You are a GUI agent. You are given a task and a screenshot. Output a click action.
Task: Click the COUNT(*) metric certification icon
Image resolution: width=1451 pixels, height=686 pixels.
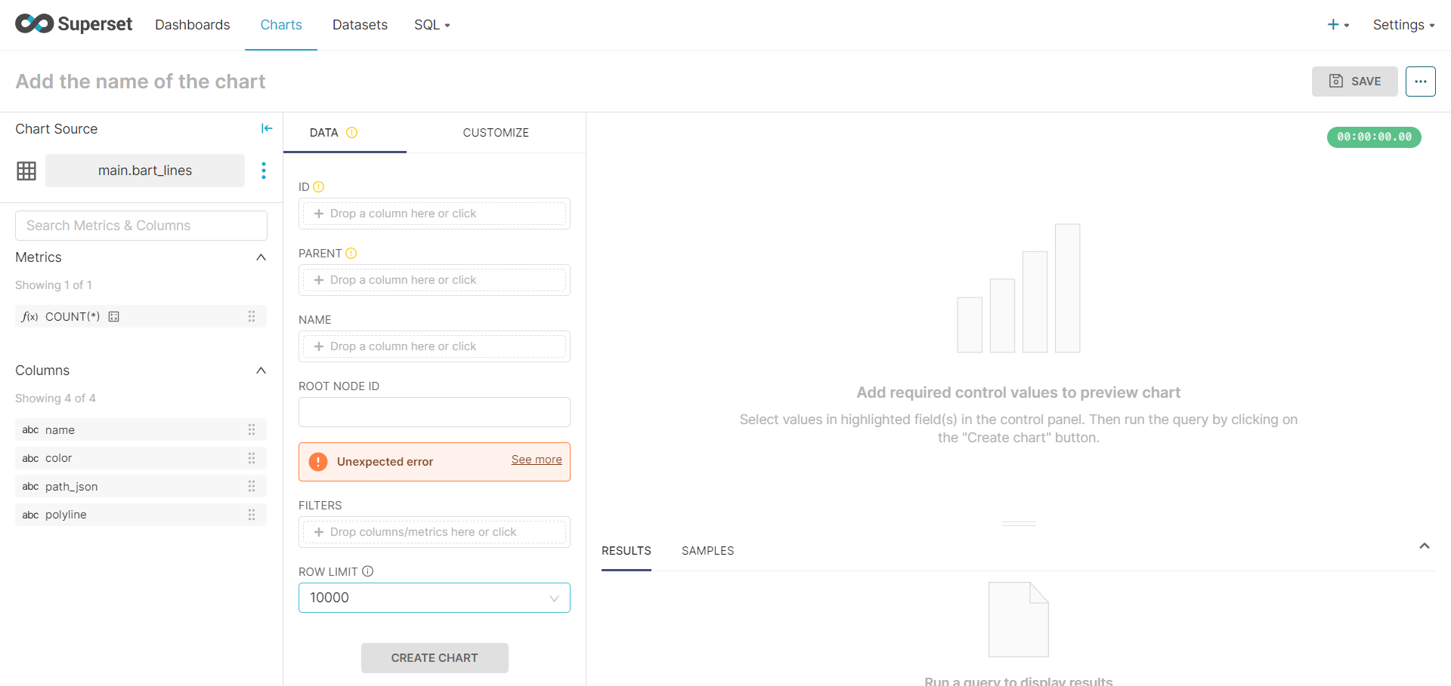(114, 317)
